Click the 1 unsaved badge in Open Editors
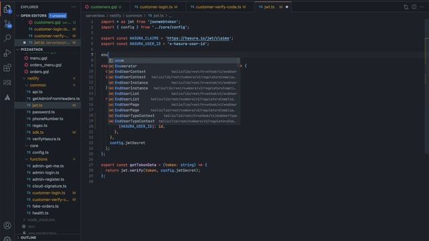The image size is (429, 241). [58, 15]
